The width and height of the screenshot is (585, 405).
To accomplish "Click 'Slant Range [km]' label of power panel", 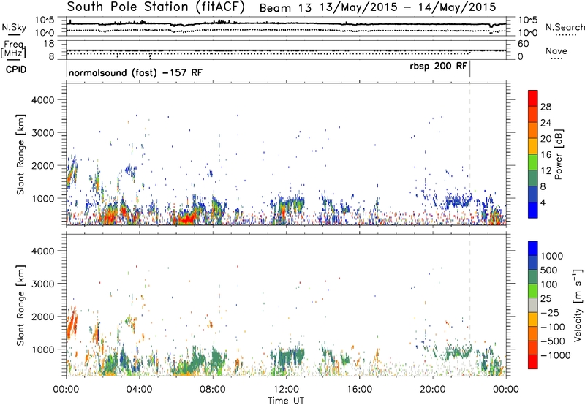I will tap(20, 154).
